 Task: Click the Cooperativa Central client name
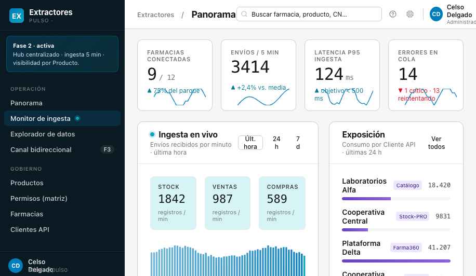point(363,217)
